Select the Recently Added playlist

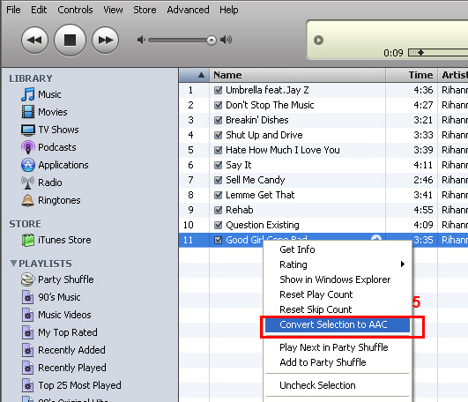tap(71, 350)
